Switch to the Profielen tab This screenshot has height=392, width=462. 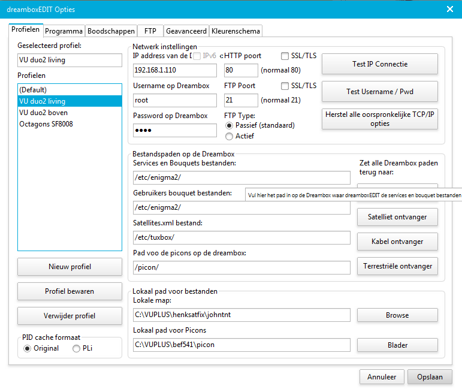(26, 30)
